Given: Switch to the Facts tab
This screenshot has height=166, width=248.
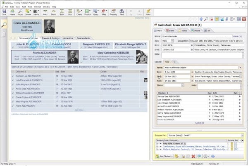Looking at the screenshot, I should point(170,30).
